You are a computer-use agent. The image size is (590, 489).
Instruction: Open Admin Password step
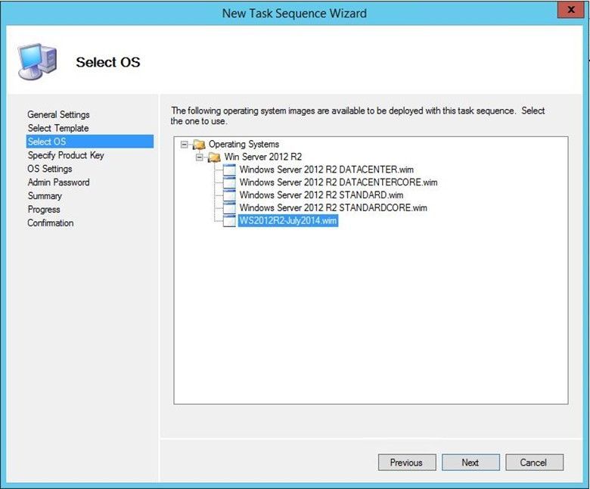pos(58,182)
